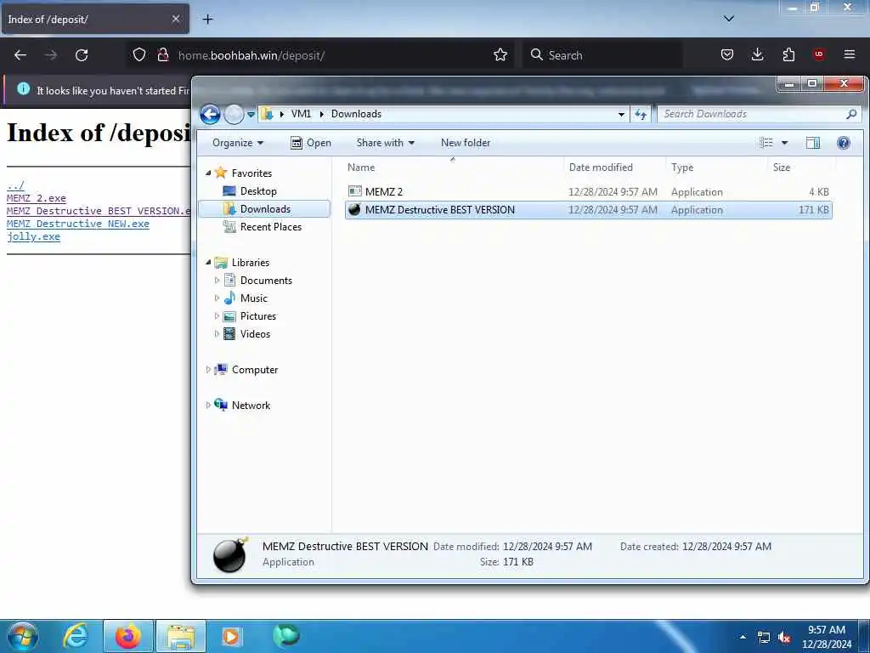
Task: Click New folder in Explorer
Action: pos(466,143)
